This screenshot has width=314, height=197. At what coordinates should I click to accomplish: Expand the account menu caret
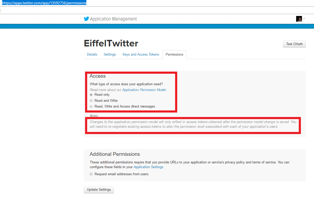304,19
